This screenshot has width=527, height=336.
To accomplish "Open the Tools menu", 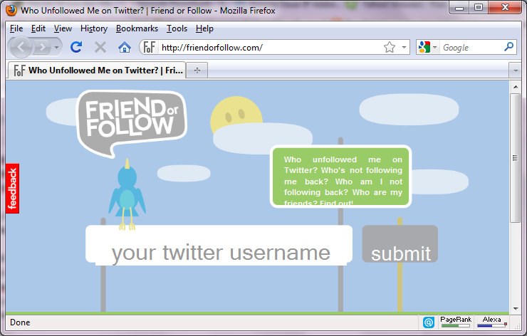I will pyautogui.click(x=177, y=28).
